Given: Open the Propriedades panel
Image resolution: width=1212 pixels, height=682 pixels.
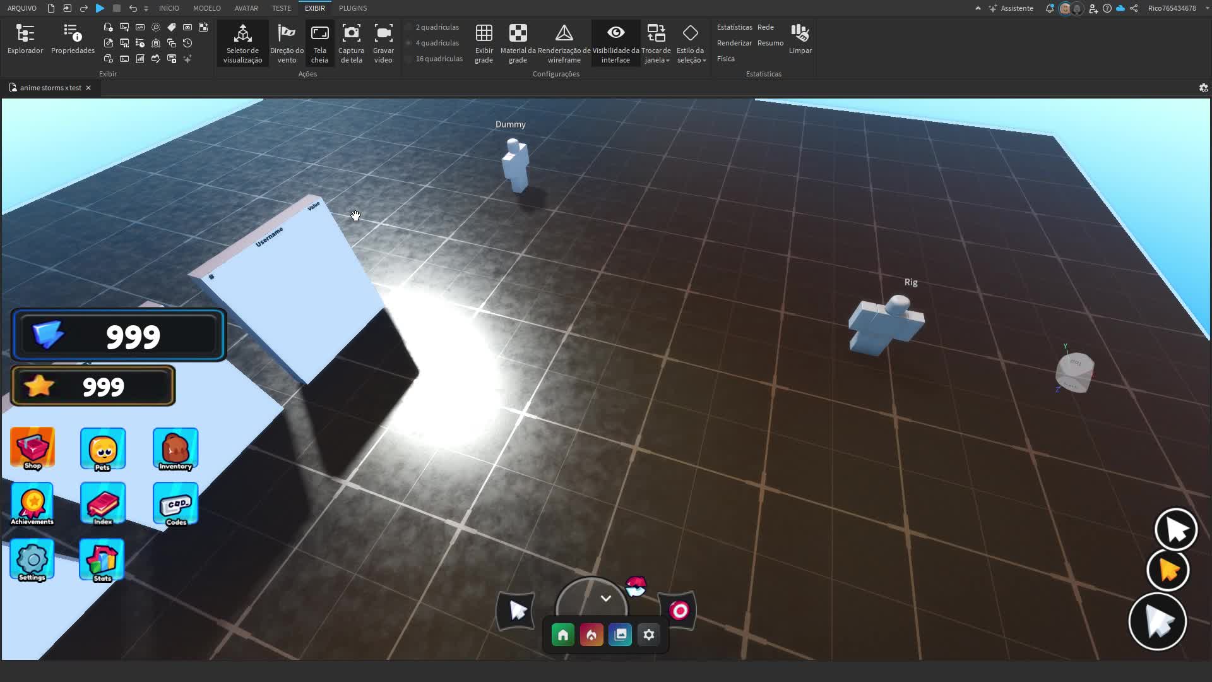Looking at the screenshot, I should click(x=73, y=39).
